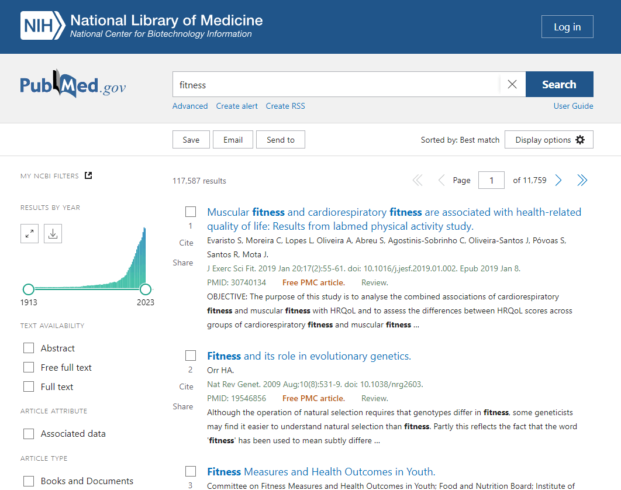Click the page number input box
The width and height of the screenshot is (621, 490).
tap(492, 181)
